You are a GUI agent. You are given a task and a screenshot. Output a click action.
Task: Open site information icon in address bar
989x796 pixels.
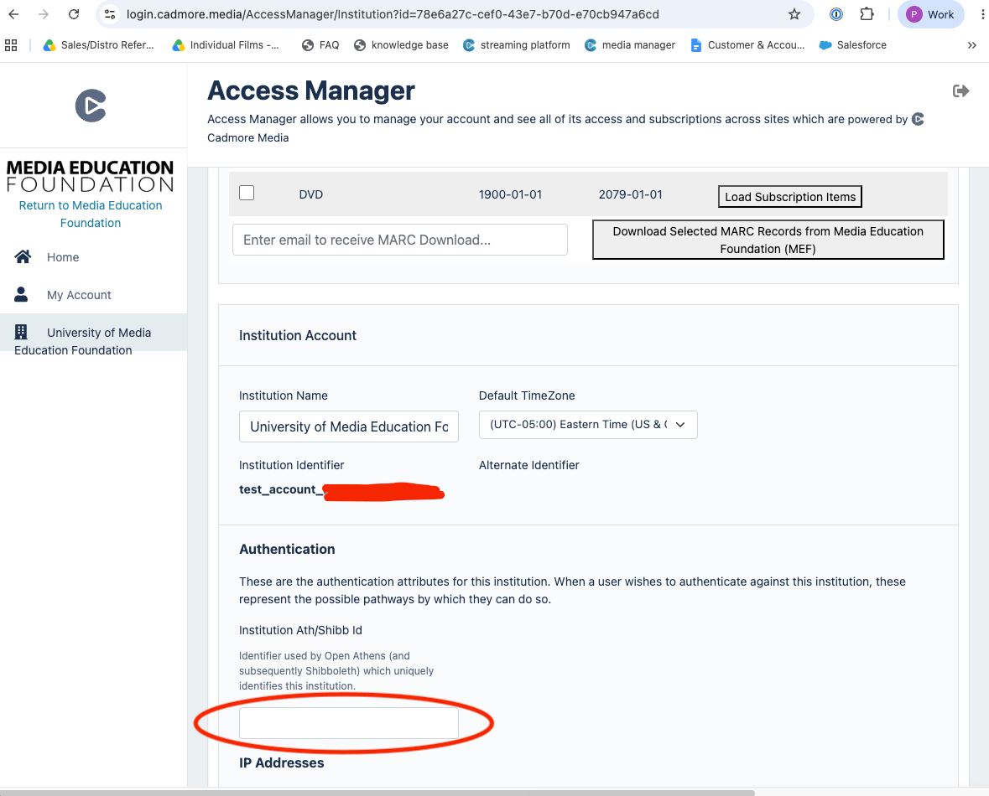[x=110, y=14]
